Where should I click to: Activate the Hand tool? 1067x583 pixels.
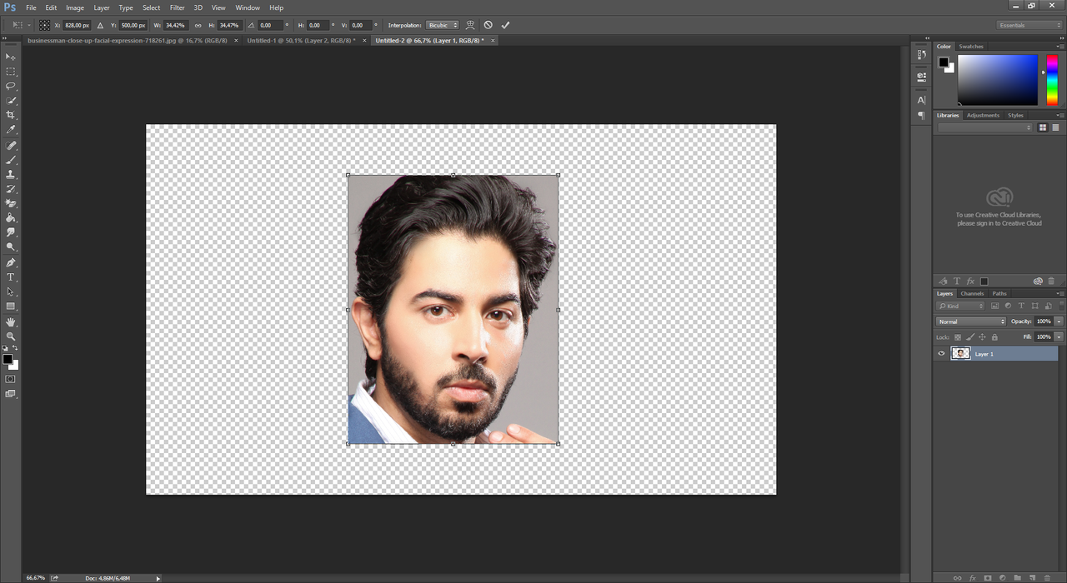pos(11,321)
